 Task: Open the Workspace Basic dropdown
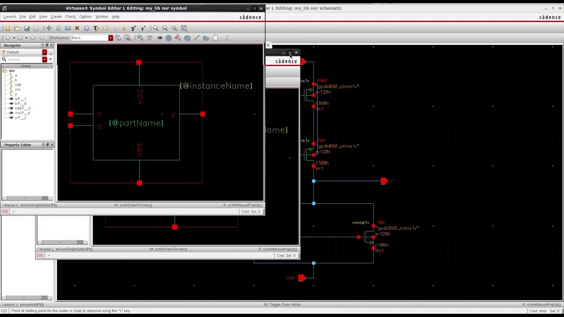[111, 38]
